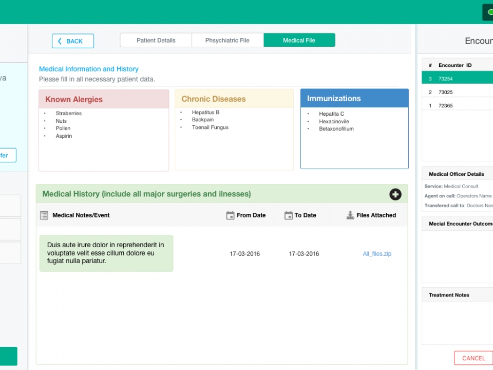Select encounter row 73025
The height and width of the screenshot is (370, 493).
[457, 92]
